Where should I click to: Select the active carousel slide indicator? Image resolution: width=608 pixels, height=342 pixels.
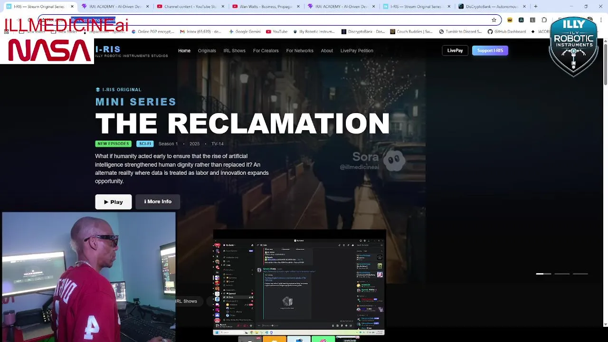pos(544,274)
